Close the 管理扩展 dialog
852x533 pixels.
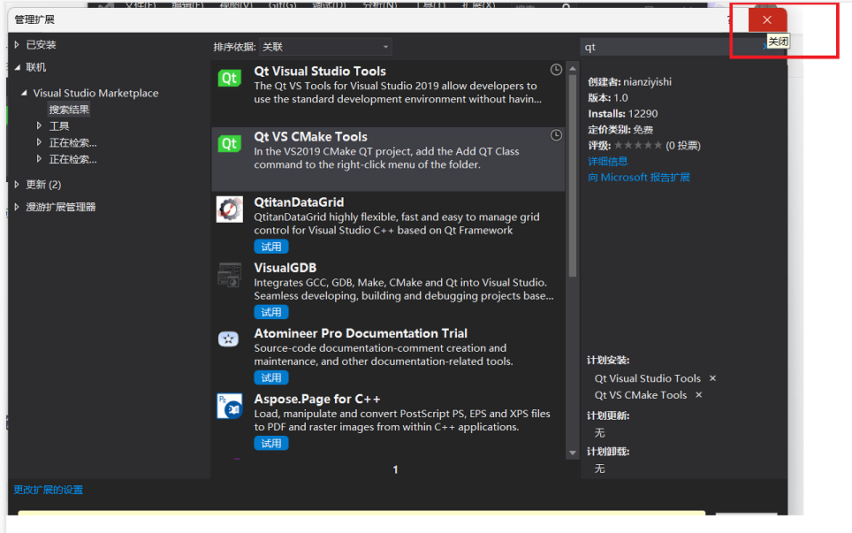pyautogui.click(x=766, y=20)
